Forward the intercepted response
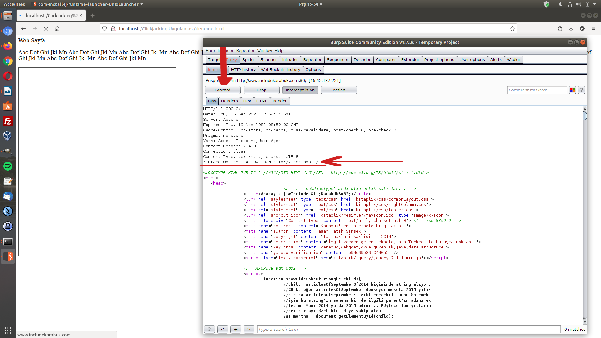The height and width of the screenshot is (338, 601). click(x=223, y=90)
